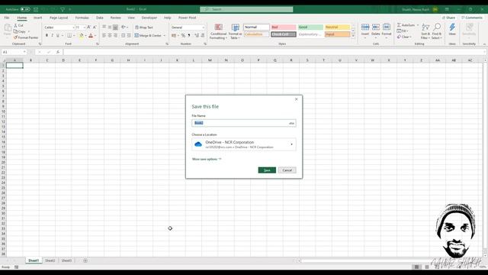Select column M header

210,60
